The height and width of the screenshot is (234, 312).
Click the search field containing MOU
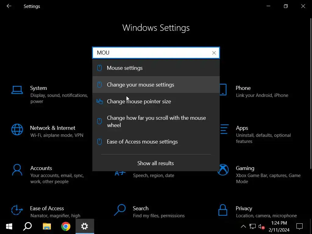(x=156, y=53)
